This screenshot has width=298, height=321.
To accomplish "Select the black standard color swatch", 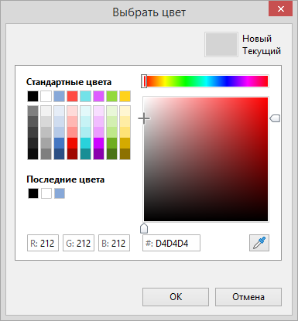I will click(x=33, y=96).
